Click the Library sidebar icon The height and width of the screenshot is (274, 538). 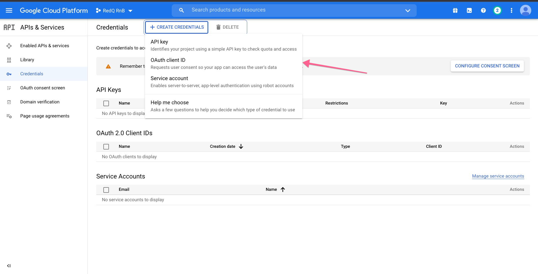pos(9,60)
